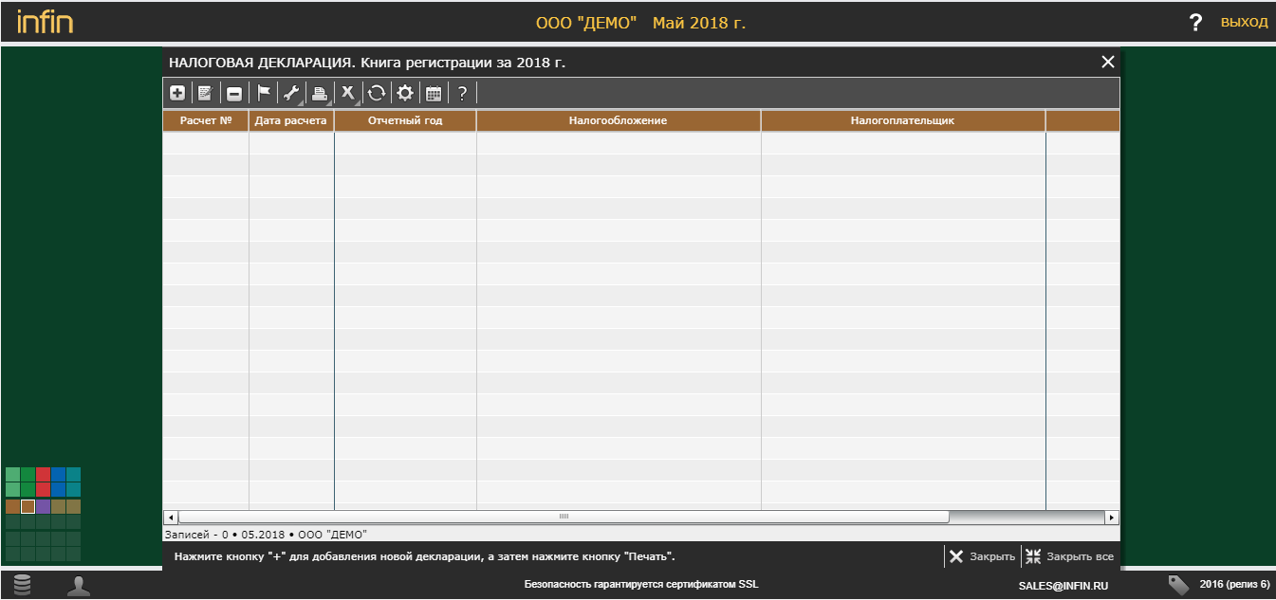
Task: Click the '2016 (релиз 6)' version label
Action: click(1234, 584)
